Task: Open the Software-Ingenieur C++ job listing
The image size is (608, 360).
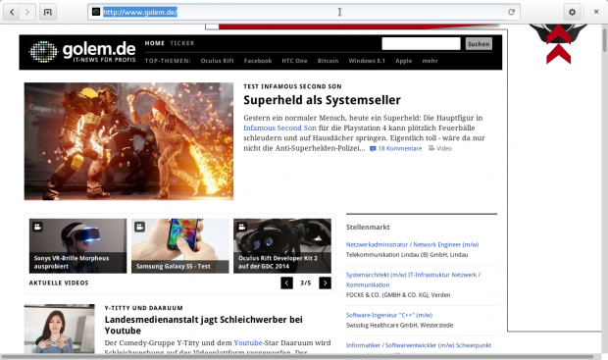Action: (x=389, y=316)
